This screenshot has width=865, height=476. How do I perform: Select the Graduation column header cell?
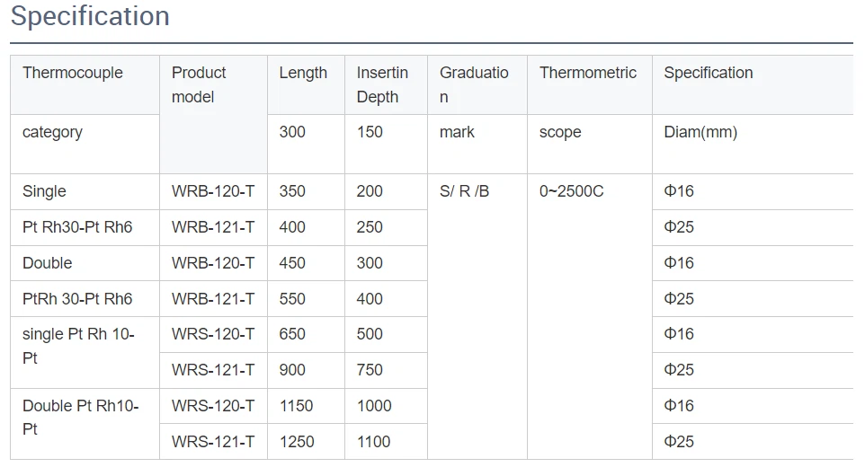coord(477,84)
